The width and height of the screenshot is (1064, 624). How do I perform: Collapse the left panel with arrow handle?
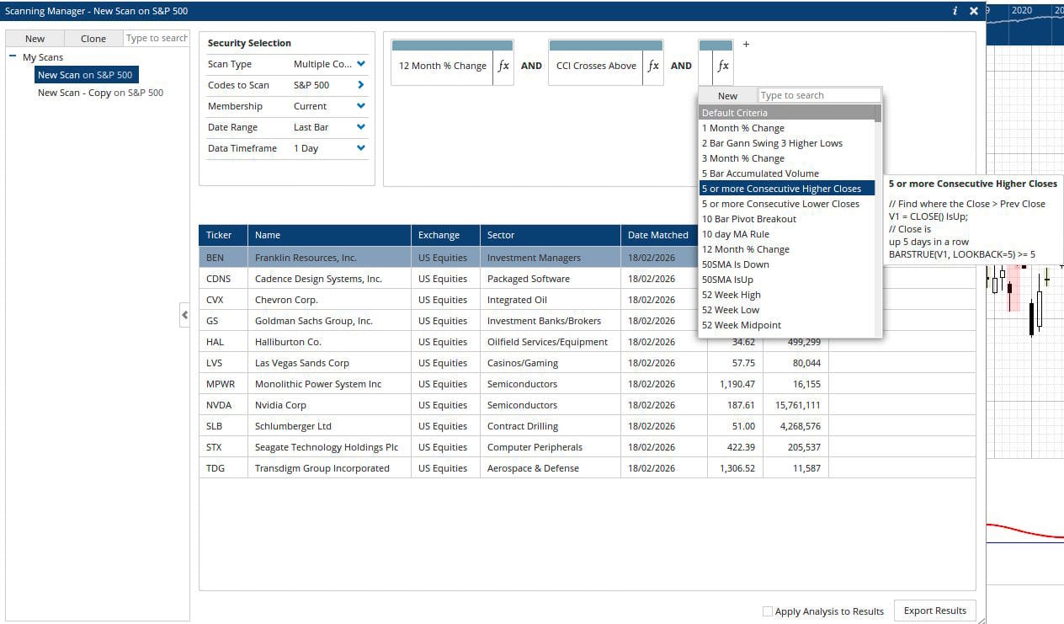point(184,315)
